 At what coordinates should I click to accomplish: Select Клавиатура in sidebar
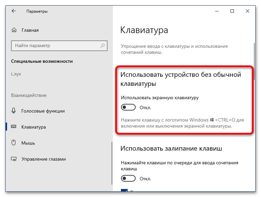pyautogui.click(x=34, y=127)
